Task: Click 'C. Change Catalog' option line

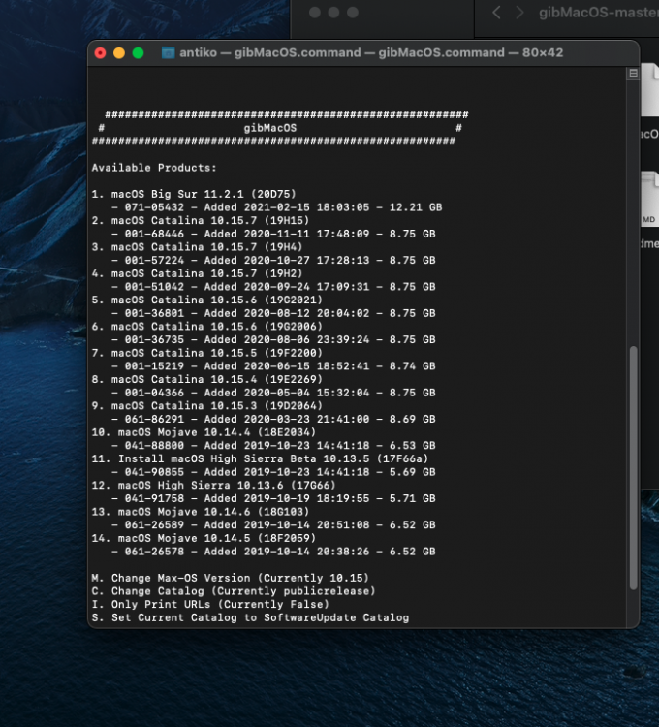Action: 234,590
